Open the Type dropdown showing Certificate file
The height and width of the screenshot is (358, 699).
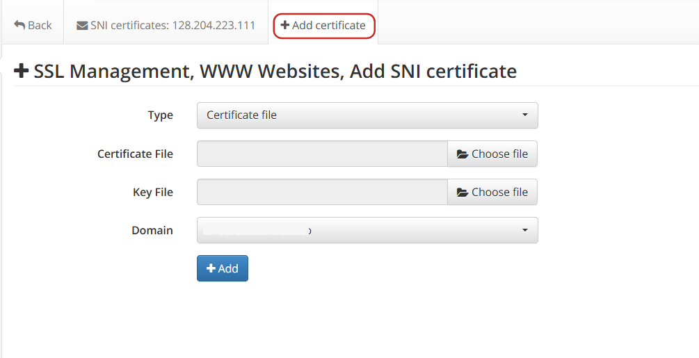tap(367, 115)
